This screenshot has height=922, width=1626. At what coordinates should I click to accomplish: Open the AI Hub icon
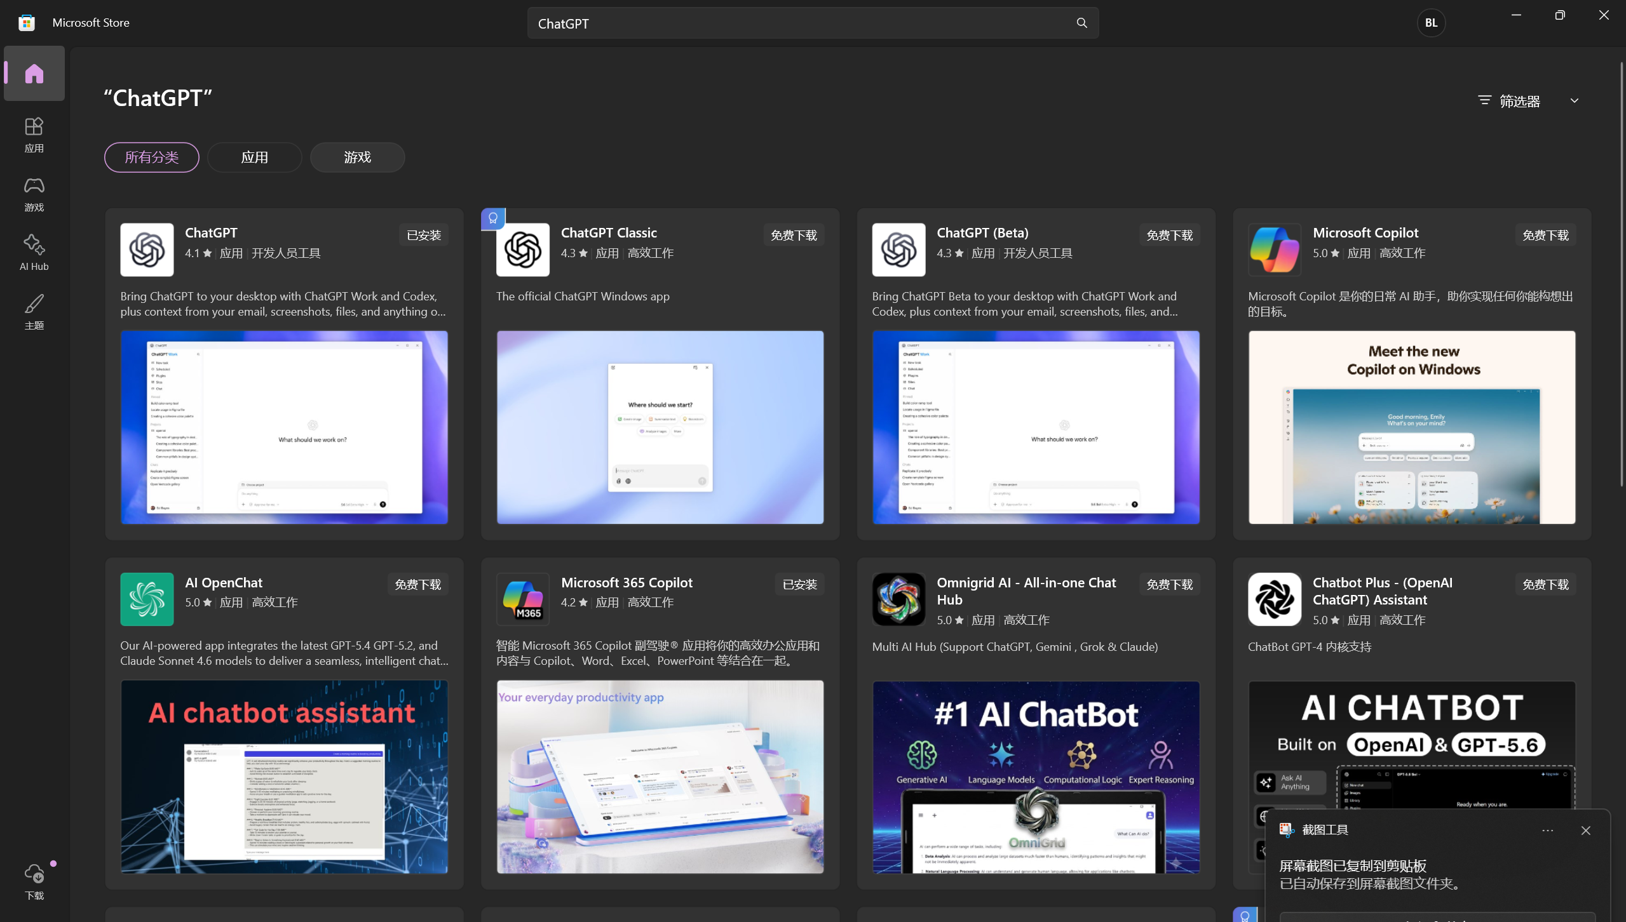pos(34,244)
